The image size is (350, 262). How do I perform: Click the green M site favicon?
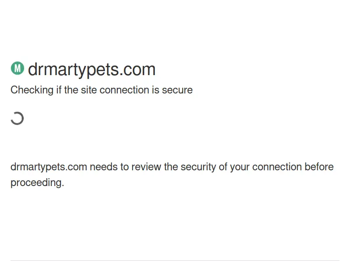tap(17, 68)
